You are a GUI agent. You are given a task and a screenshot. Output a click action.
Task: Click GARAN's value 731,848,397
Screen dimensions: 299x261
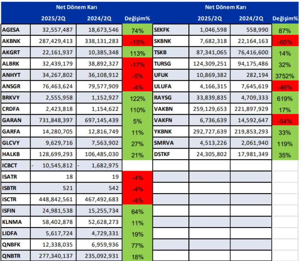(x=56, y=120)
